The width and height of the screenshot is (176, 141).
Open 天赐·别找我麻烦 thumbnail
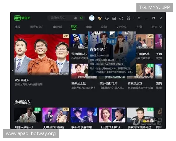coord(56,115)
